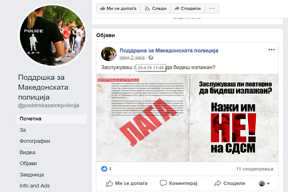Click the Коментирај speech bubble icon
This screenshot has height=192, width=288.
pos(163,183)
